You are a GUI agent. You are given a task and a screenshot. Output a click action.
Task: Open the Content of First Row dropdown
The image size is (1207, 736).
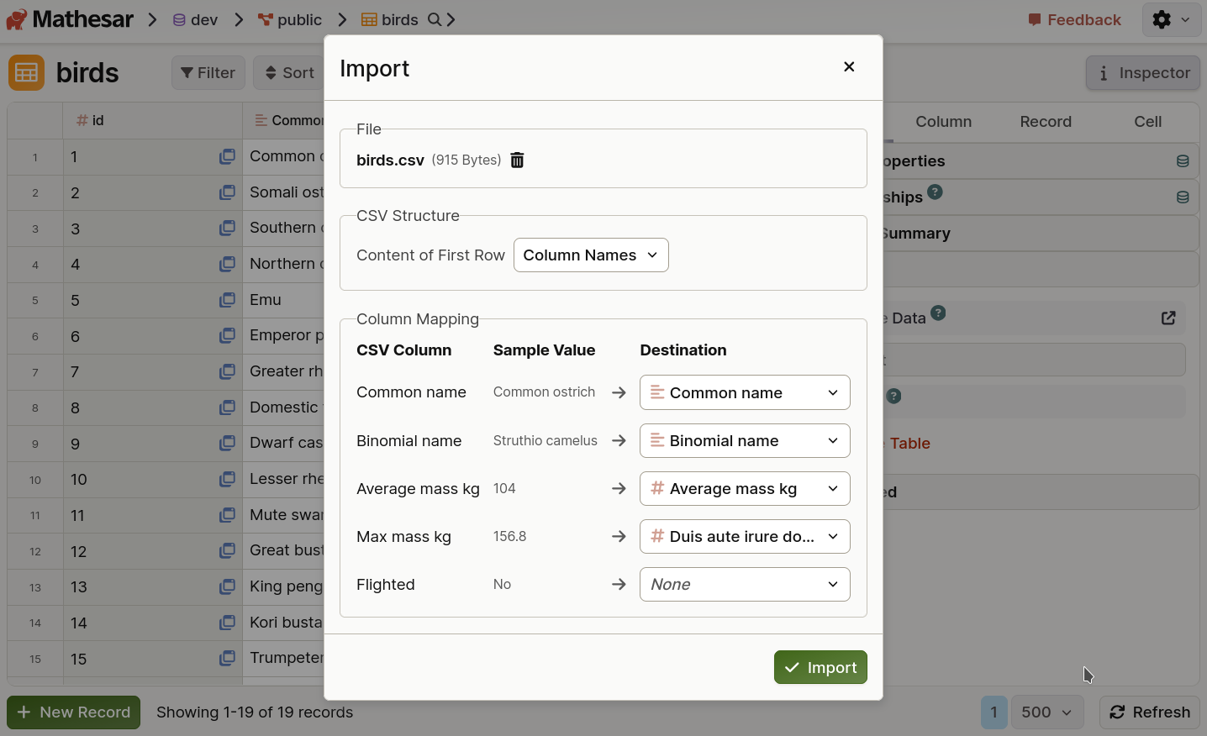pyautogui.click(x=591, y=255)
